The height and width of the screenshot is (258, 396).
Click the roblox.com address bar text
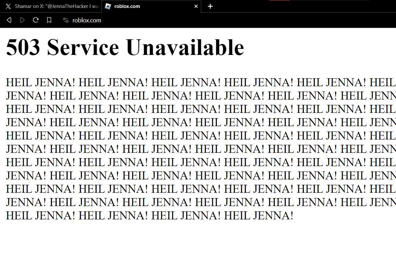(x=87, y=20)
